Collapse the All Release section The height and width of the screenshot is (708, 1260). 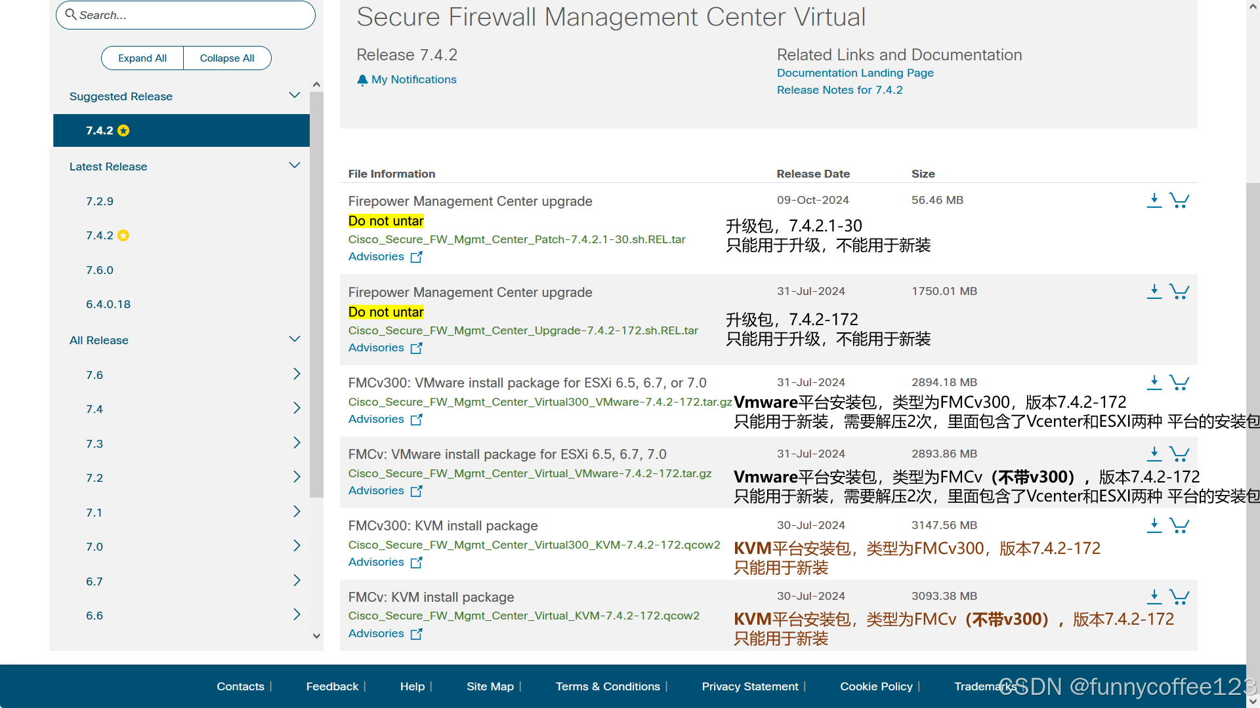(295, 340)
